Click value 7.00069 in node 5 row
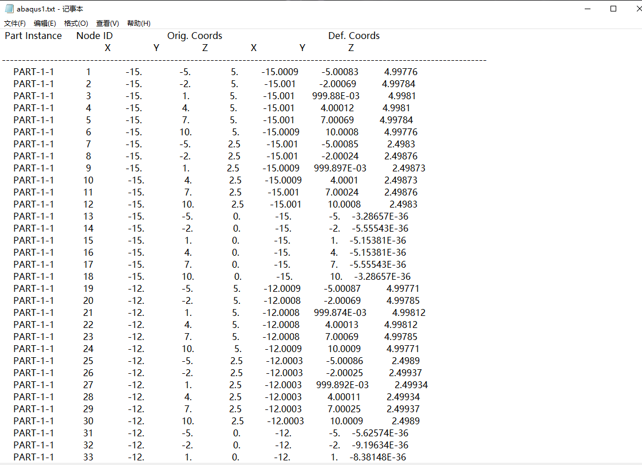Screen dimensions: 642x465 coord(337,120)
